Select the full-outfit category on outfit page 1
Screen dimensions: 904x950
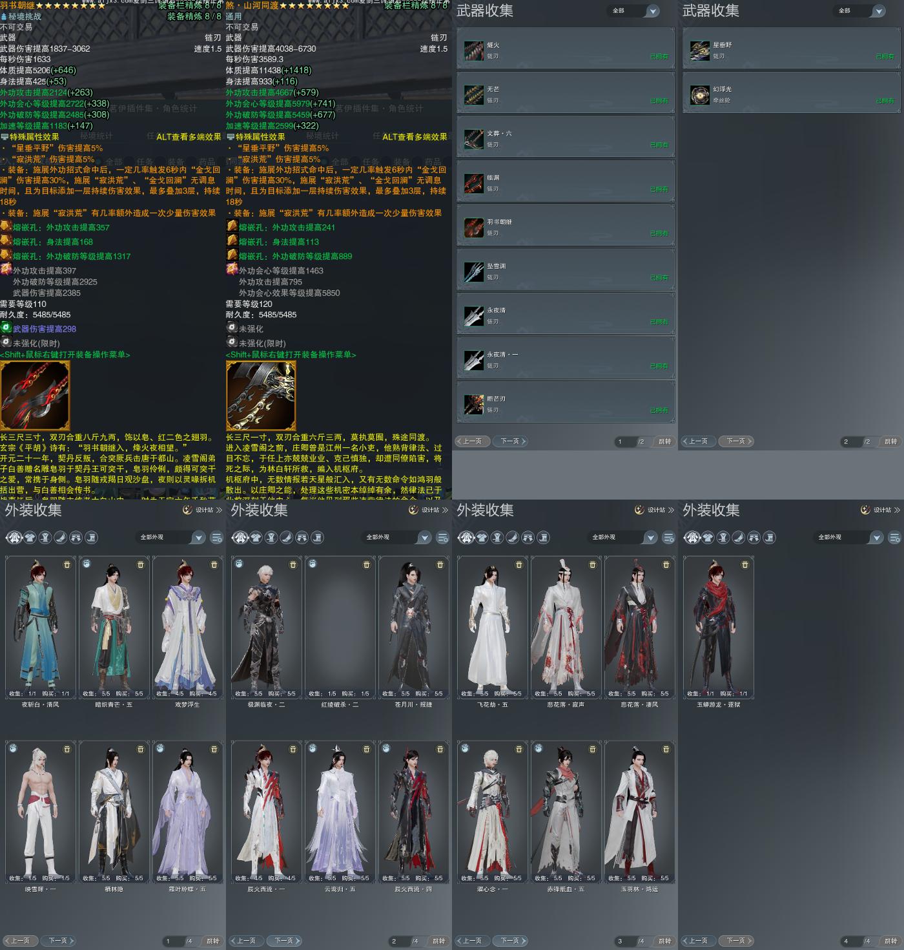[x=14, y=538]
